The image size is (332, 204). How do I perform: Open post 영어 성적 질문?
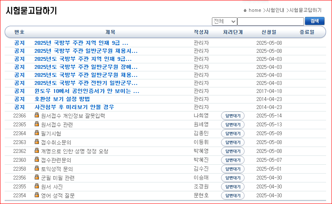point(58,196)
